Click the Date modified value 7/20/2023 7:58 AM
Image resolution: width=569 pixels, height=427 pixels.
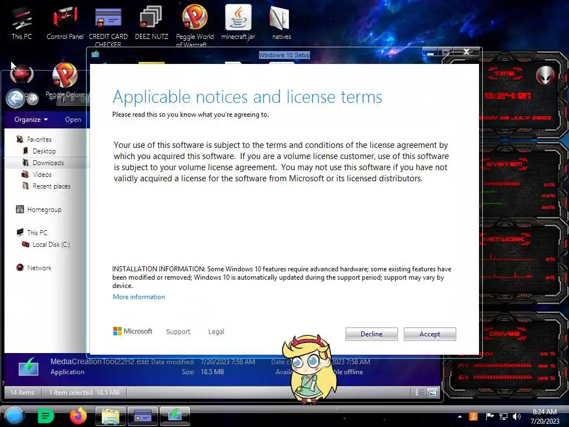(228, 361)
